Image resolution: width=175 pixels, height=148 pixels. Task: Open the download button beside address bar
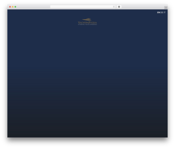click(119, 7)
